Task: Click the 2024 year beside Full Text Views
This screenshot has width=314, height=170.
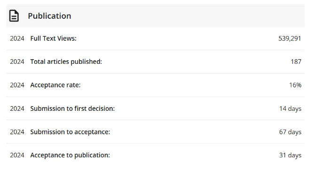Action: coord(17,39)
